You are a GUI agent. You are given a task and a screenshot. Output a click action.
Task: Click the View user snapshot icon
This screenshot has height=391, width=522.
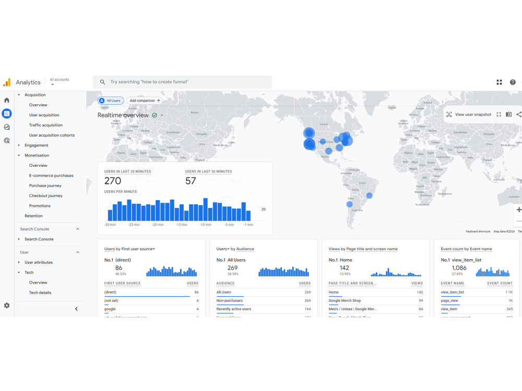(449, 114)
